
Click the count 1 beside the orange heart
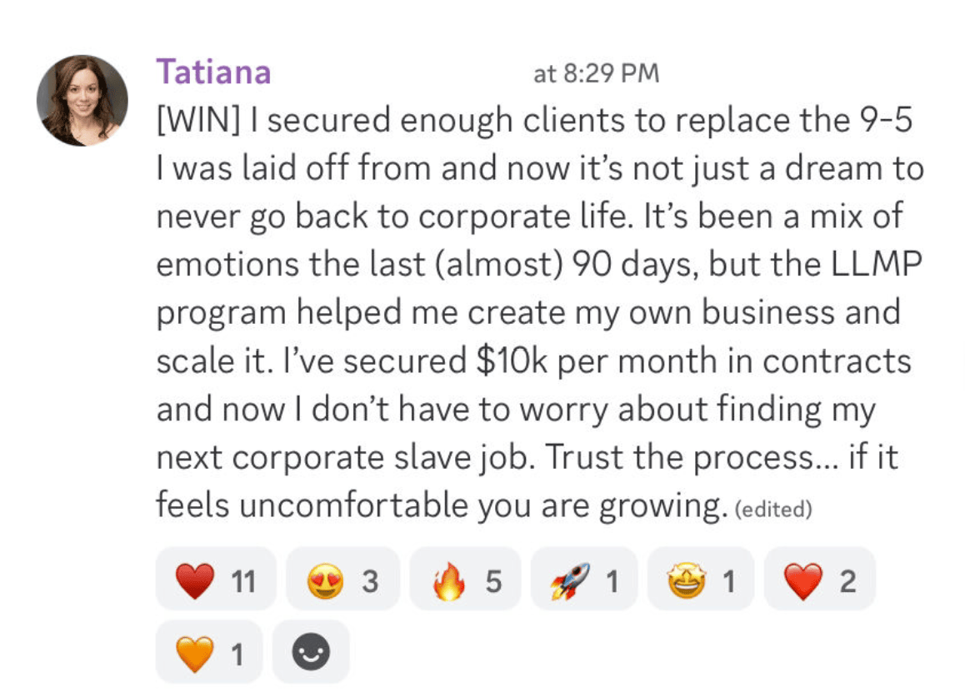tap(237, 655)
